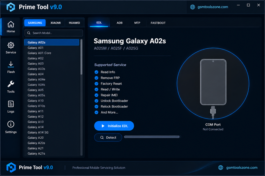Select Galaxy A21s model

pos(51,154)
